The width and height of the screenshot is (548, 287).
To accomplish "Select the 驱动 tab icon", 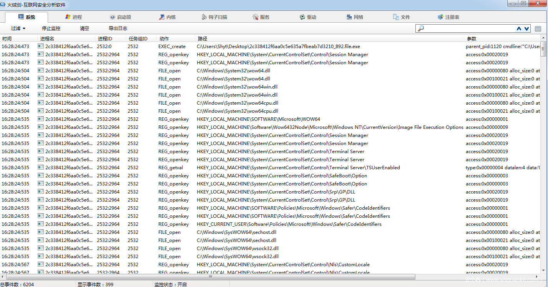I will 302,17.
